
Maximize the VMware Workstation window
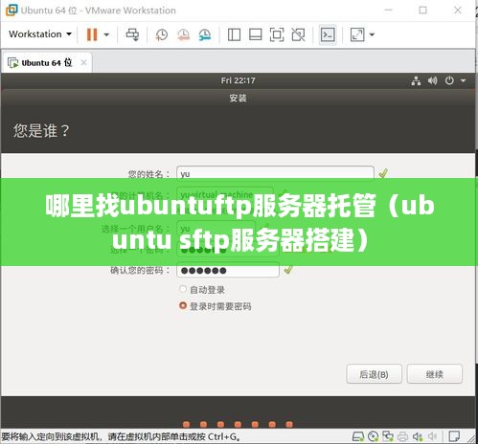(x=422, y=11)
